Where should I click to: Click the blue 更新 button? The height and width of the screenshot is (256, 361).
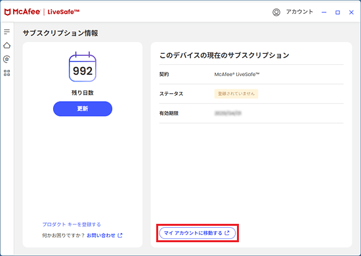(x=83, y=109)
